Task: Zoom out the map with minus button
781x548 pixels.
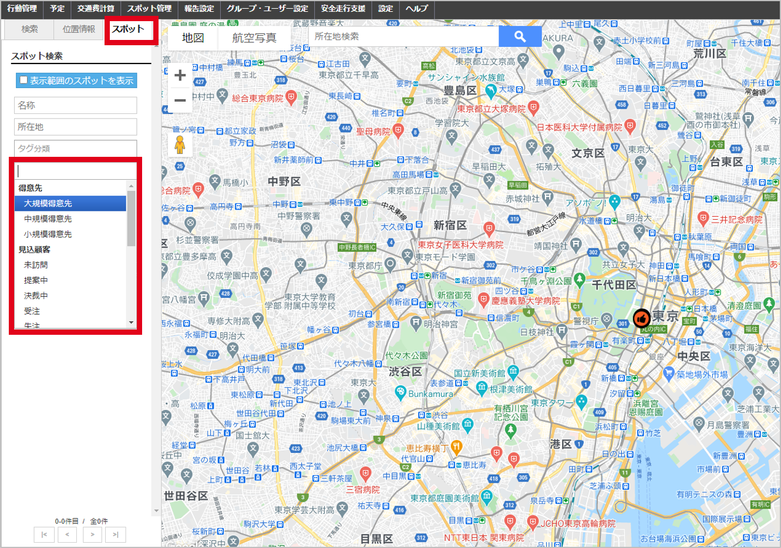Action: tap(180, 100)
